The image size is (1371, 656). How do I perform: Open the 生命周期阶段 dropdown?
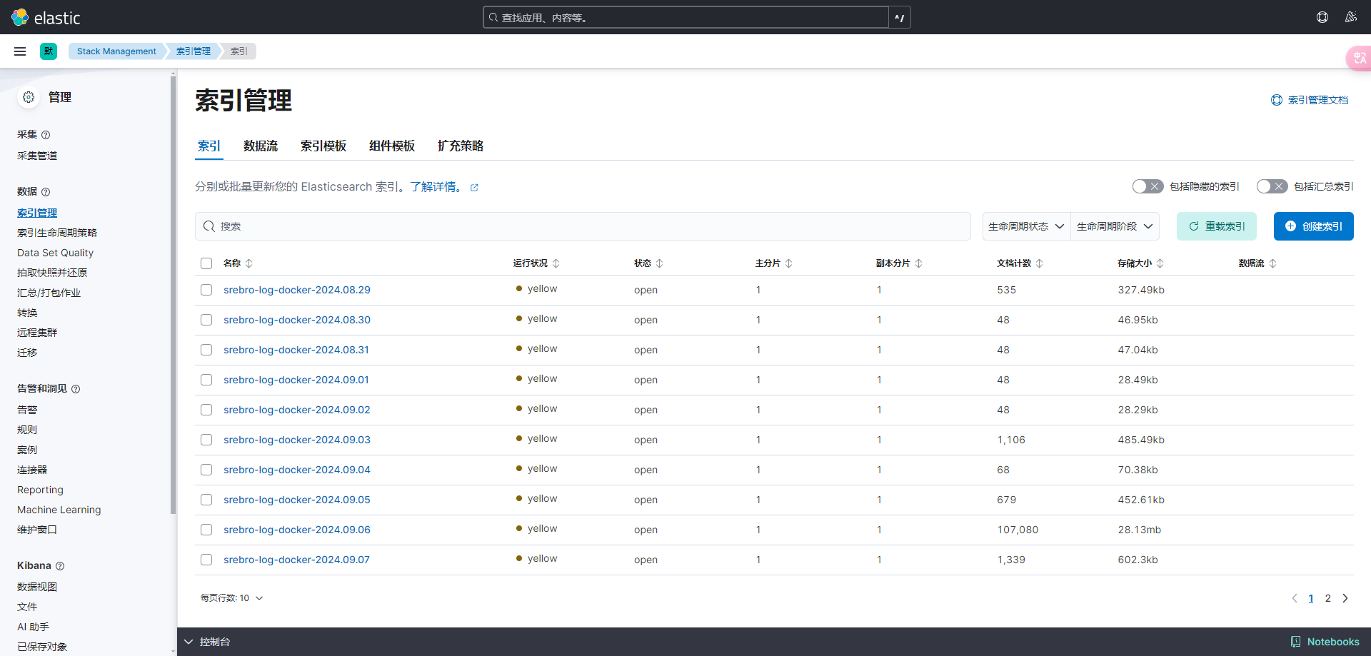tap(1114, 226)
